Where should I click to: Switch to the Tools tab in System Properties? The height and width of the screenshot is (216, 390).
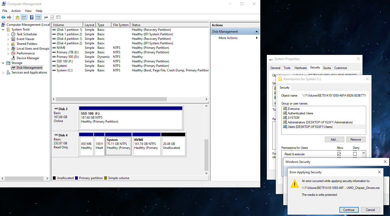[x=287, y=68]
